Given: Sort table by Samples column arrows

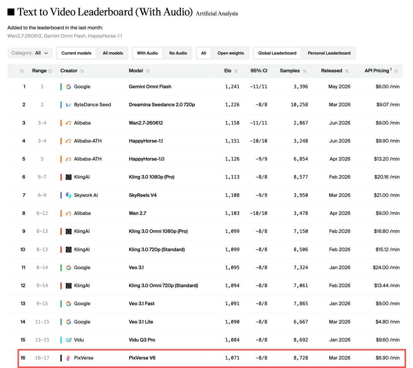Looking at the screenshot, I should click(x=305, y=71).
